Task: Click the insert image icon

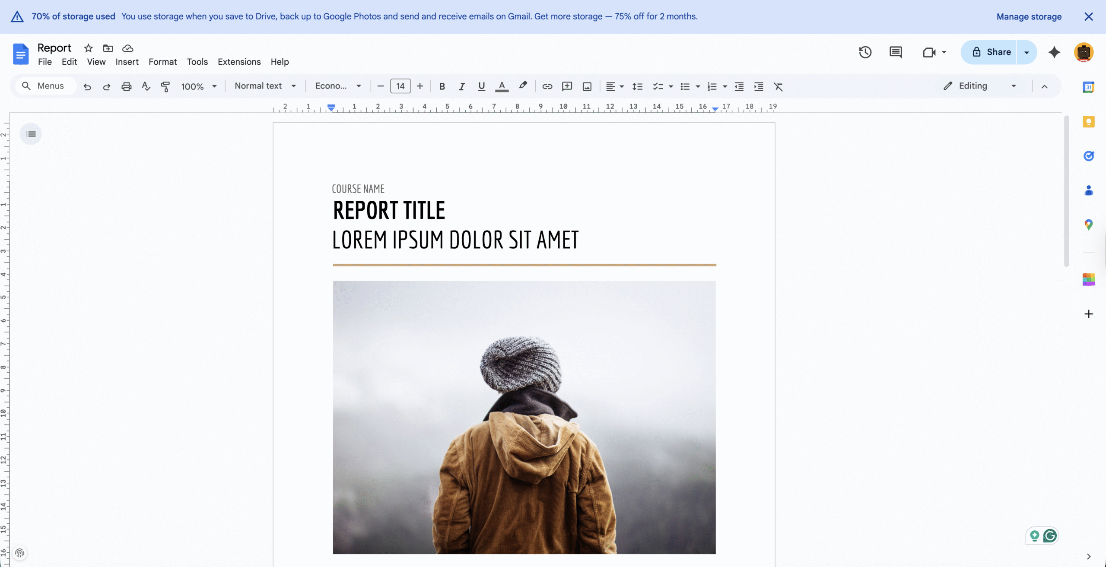Action: [587, 86]
